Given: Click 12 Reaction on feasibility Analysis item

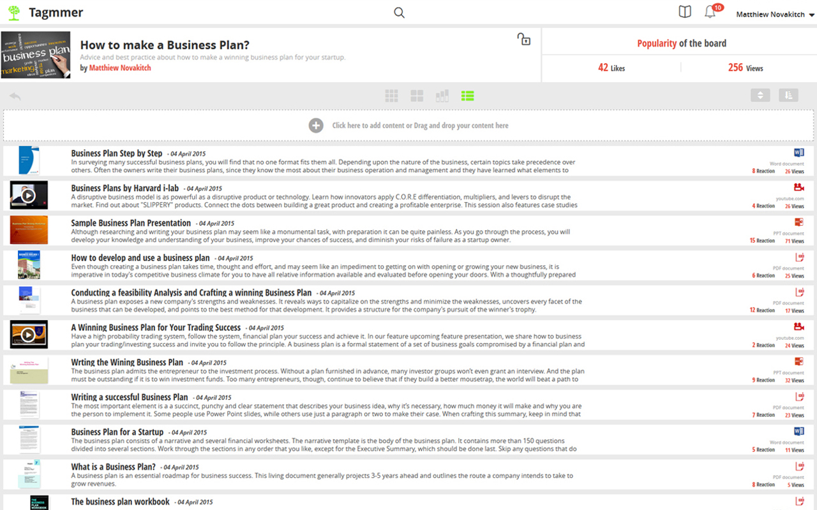Looking at the screenshot, I should point(762,310).
